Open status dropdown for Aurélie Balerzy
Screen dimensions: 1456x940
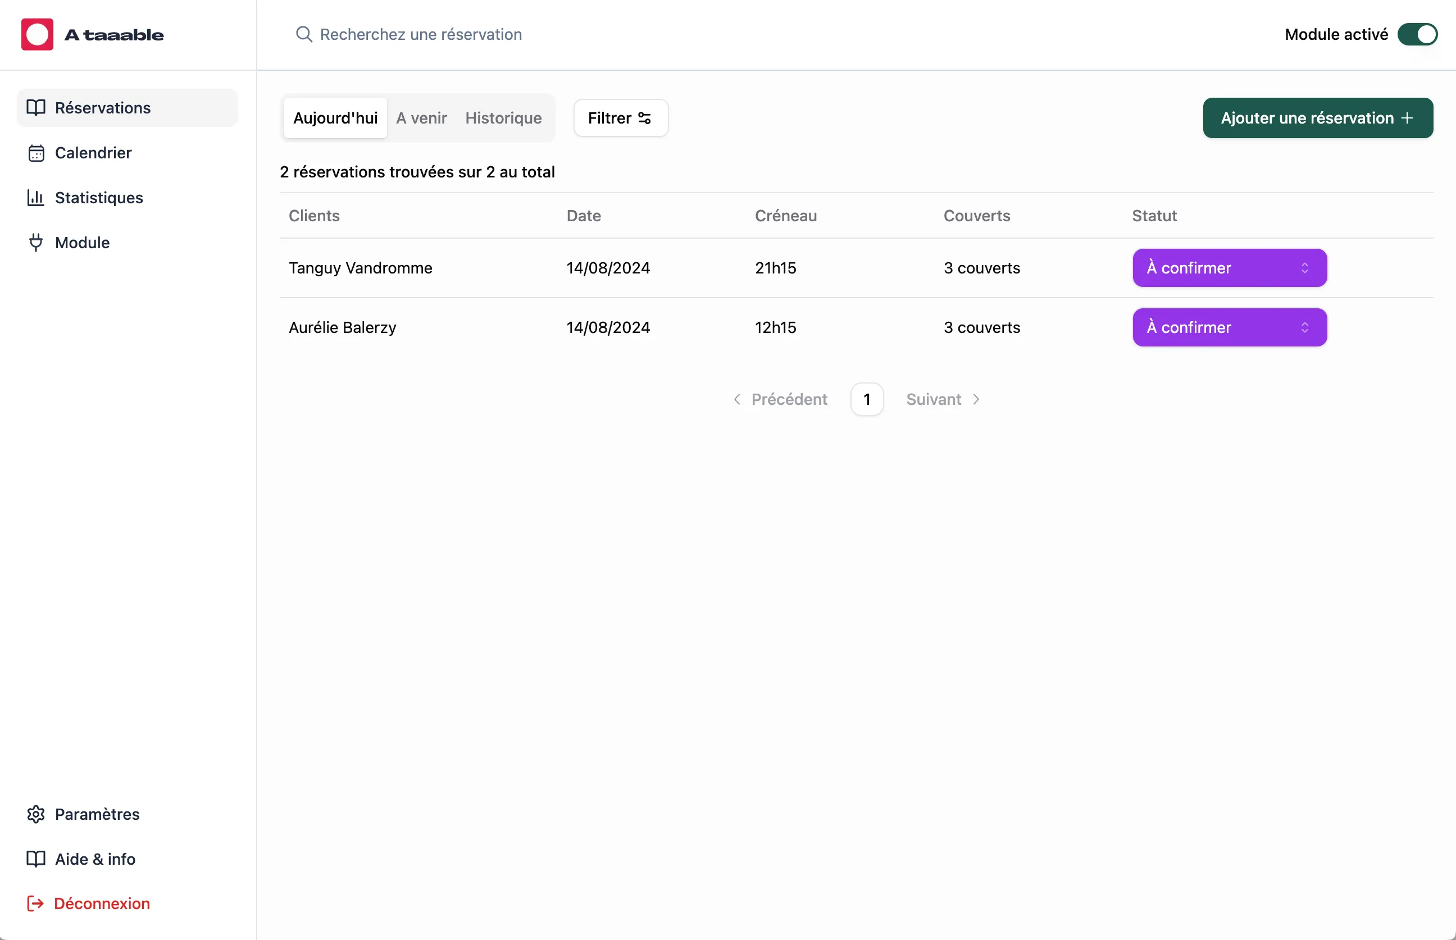pyautogui.click(x=1229, y=328)
